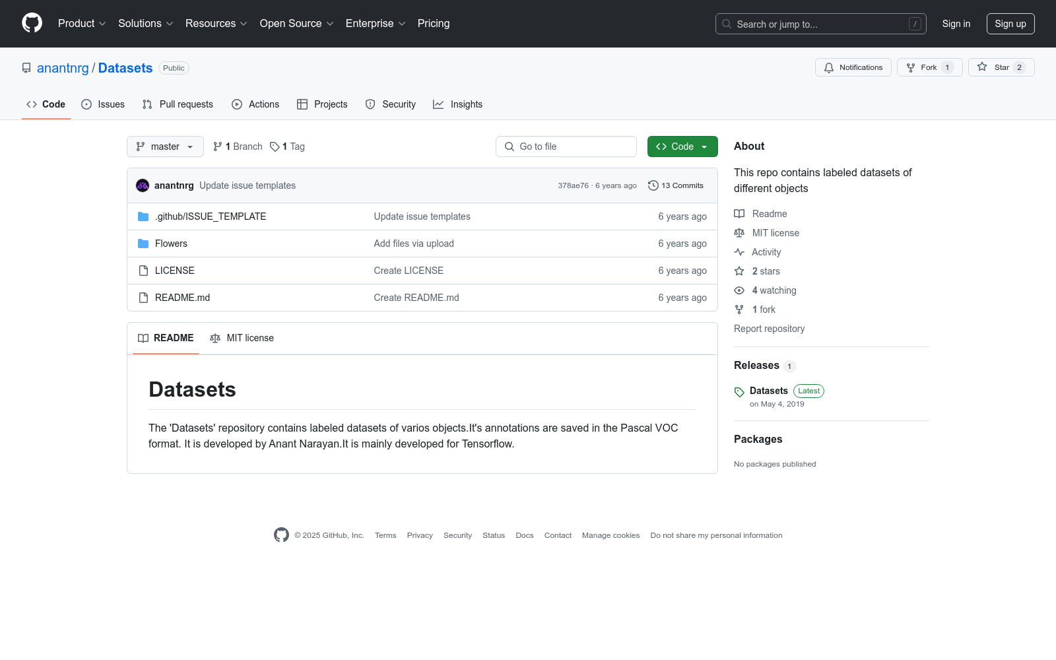Click the repository icon beside anantnrg
The height and width of the screenshot is (660, 1056).
(x=26, y=68)
